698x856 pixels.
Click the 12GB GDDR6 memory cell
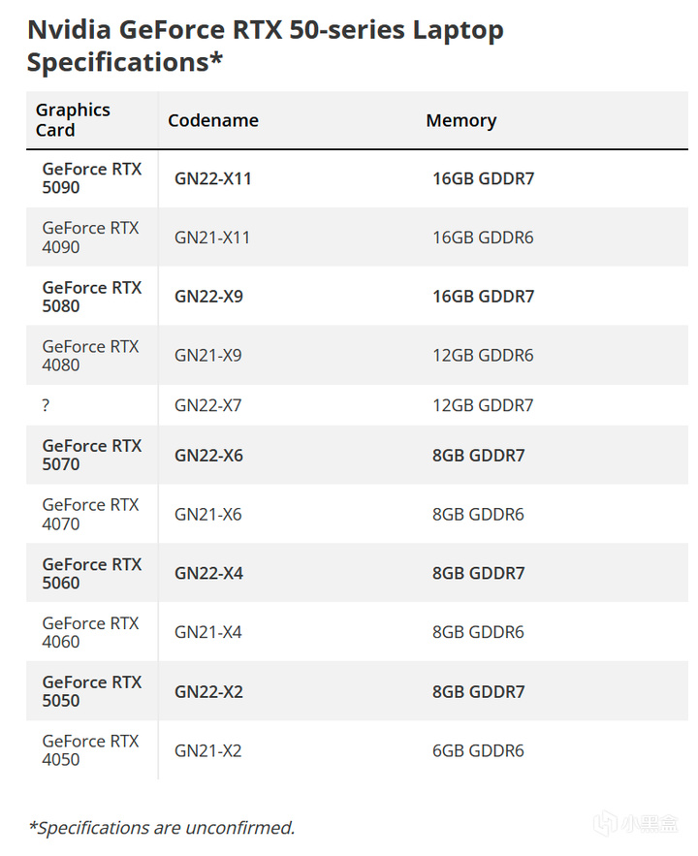(483, 356)
